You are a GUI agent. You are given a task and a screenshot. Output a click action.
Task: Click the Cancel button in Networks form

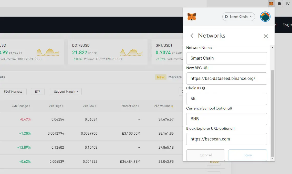pos(206,155)
